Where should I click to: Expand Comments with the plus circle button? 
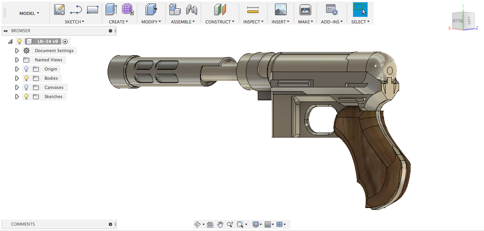pos(111,224)
